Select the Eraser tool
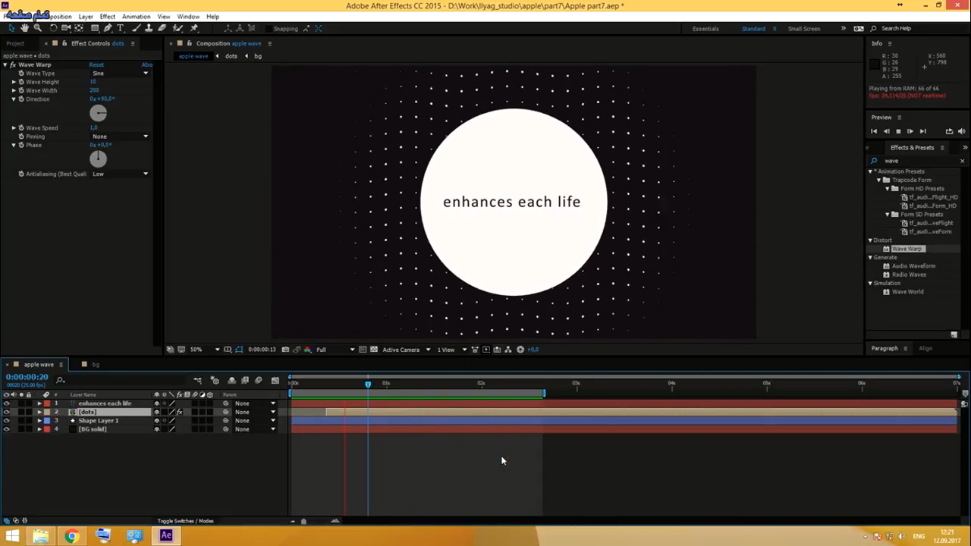Image resolution: width=971 pixels, height=546 pixels. tap(162, 28)
